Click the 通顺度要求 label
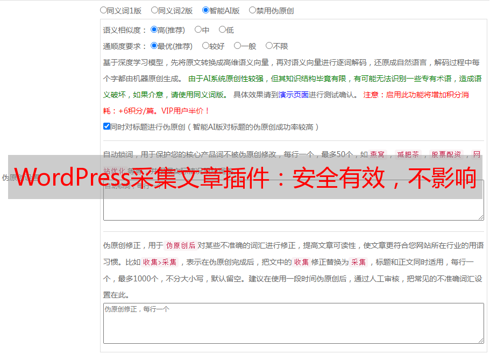The width and height of the screenshot is (490, 354). point(125,47)
